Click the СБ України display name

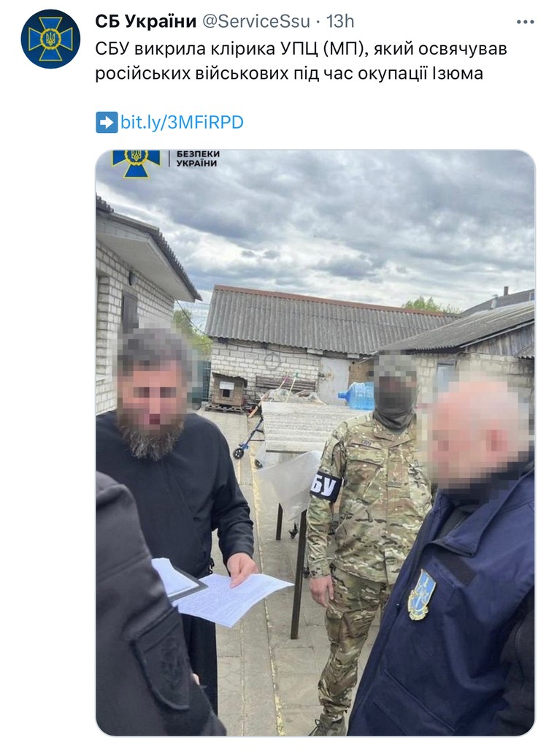[x=146, y=21]
